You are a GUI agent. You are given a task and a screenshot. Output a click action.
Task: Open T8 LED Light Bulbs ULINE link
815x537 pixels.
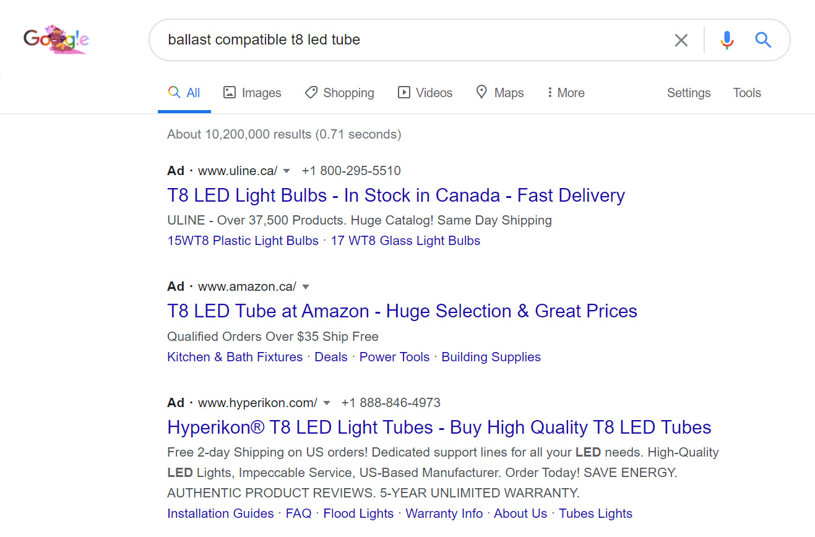pos(396,195)
